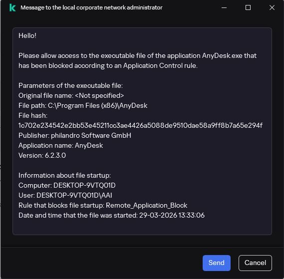This screenshot has width=284, height=279.
Task: Click the 'Publisher: philandro Software GmbH' line
Action: tap(75, 135)
